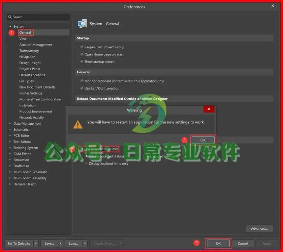Open Printer Settings page
The width and height of the screenshot is (283, 252).
(x=31, y=93)
